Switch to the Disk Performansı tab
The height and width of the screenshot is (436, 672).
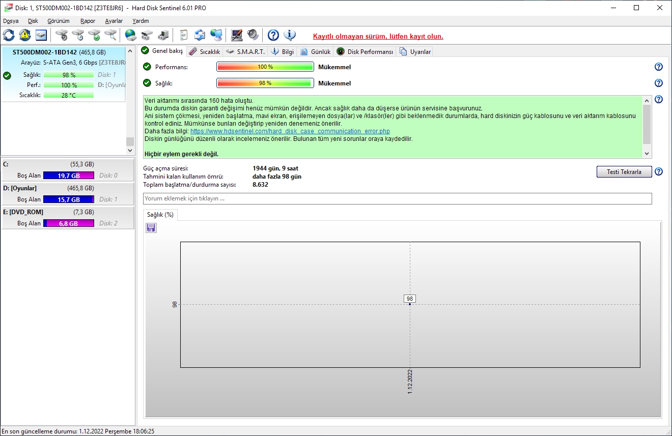365,51
